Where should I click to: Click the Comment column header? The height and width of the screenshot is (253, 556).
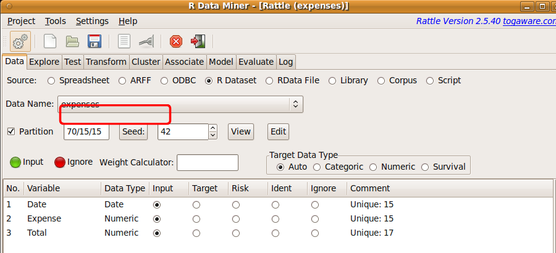click(x=449, y=188)
